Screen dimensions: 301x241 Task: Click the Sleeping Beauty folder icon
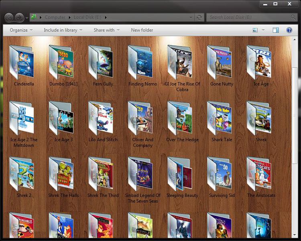click(x=180, y=174)
